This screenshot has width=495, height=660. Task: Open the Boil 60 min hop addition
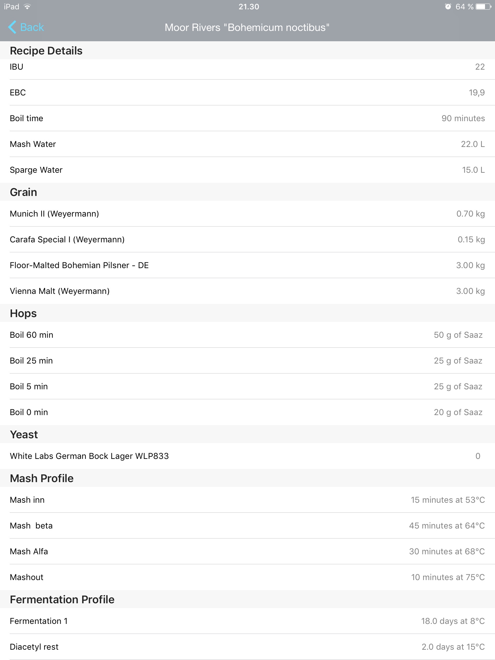point(247,335)
